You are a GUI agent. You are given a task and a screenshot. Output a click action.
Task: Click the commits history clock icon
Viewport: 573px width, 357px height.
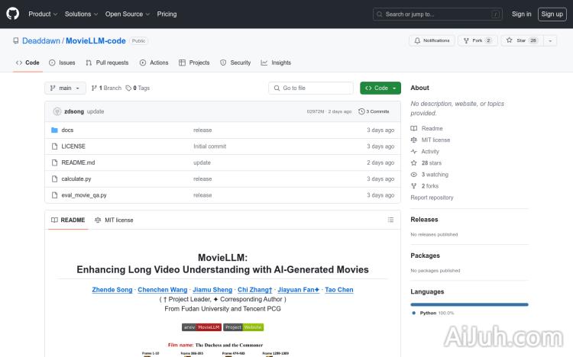click(361, 111)
